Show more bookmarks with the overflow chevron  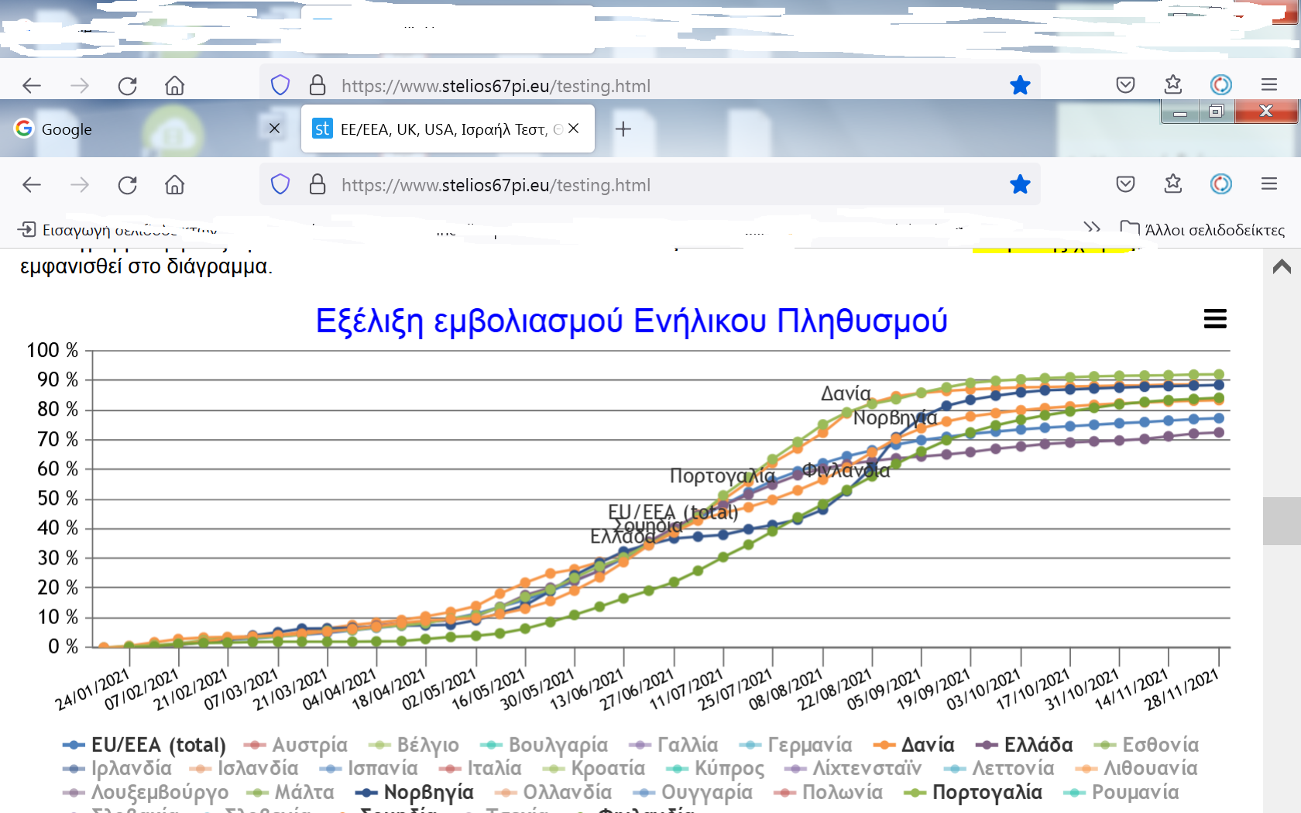click(x=1092, y=228)
